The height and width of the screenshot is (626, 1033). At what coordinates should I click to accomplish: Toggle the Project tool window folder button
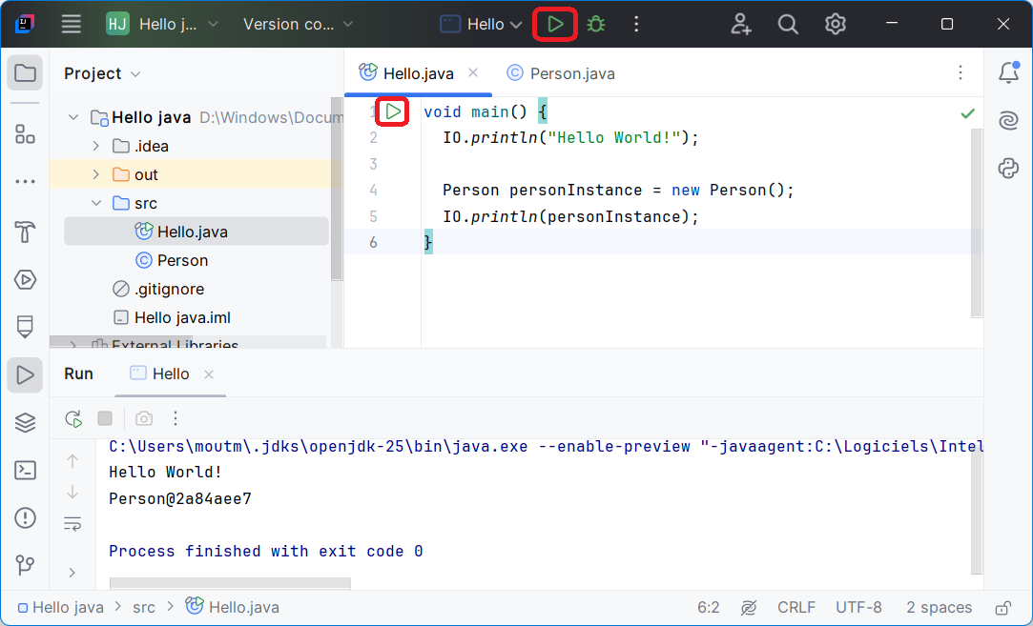point(25,73)
